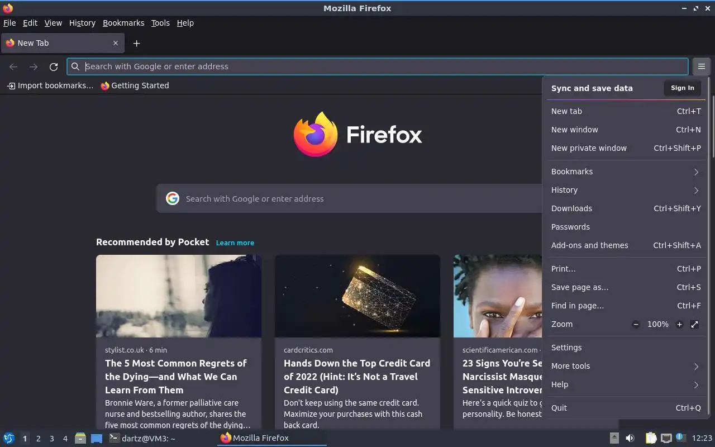Click the woman silhouette article thumbnail
The image size is (715, 447).
click(179, 296)
